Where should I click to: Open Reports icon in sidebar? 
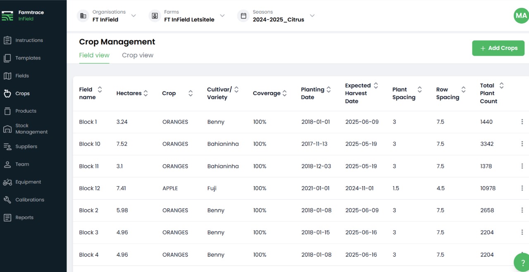(x=7, y=218)
